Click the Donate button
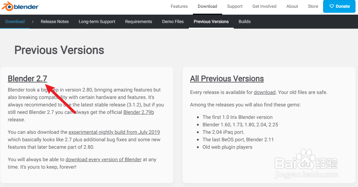 [339, 7]
